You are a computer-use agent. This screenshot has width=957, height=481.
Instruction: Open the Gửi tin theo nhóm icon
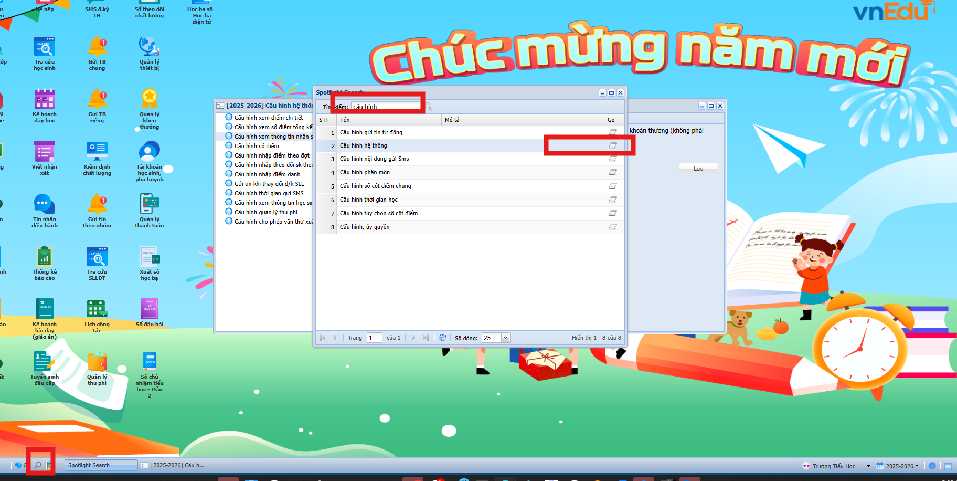click(x=97, y=211)
